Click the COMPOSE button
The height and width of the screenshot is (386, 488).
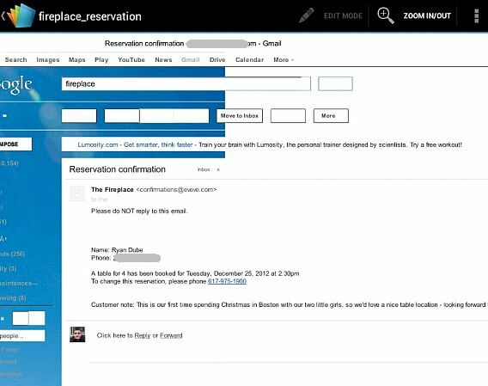point(15,144)
